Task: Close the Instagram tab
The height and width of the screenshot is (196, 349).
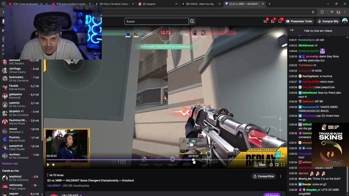Action: coord(176,4)
